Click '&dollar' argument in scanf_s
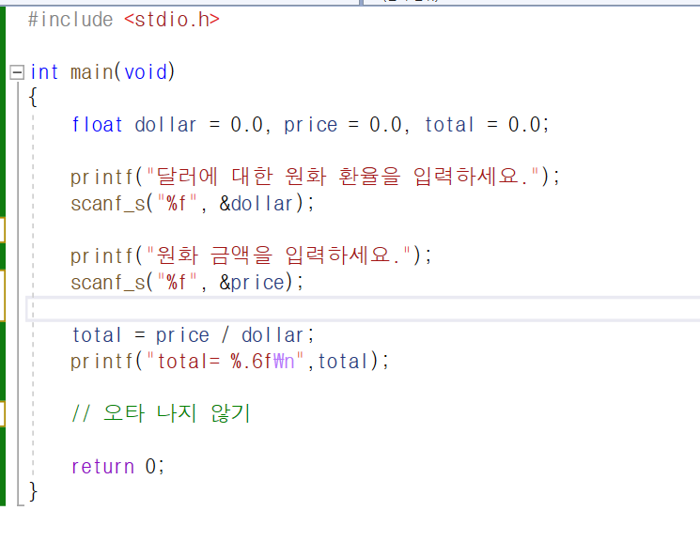The image size is (700, 557). tap(256, 204)
